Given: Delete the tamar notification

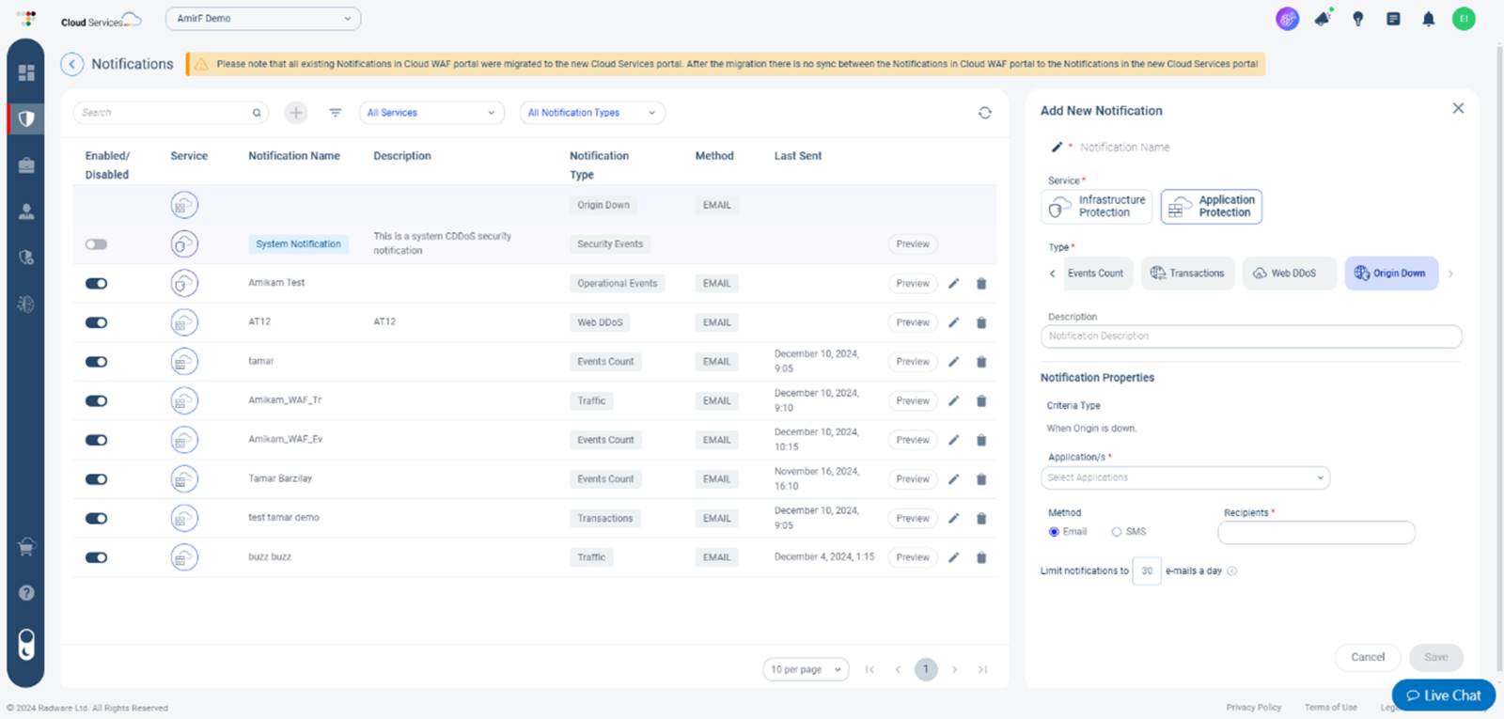Looking at the screenshot, I should (x=980, y=362).
